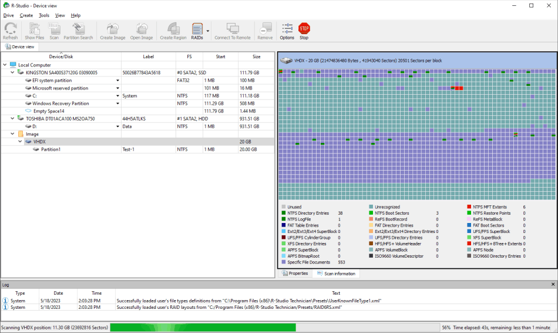This screenshot has height=333, width=558.
Task: Open the Help menu
Action: (75, 15)
